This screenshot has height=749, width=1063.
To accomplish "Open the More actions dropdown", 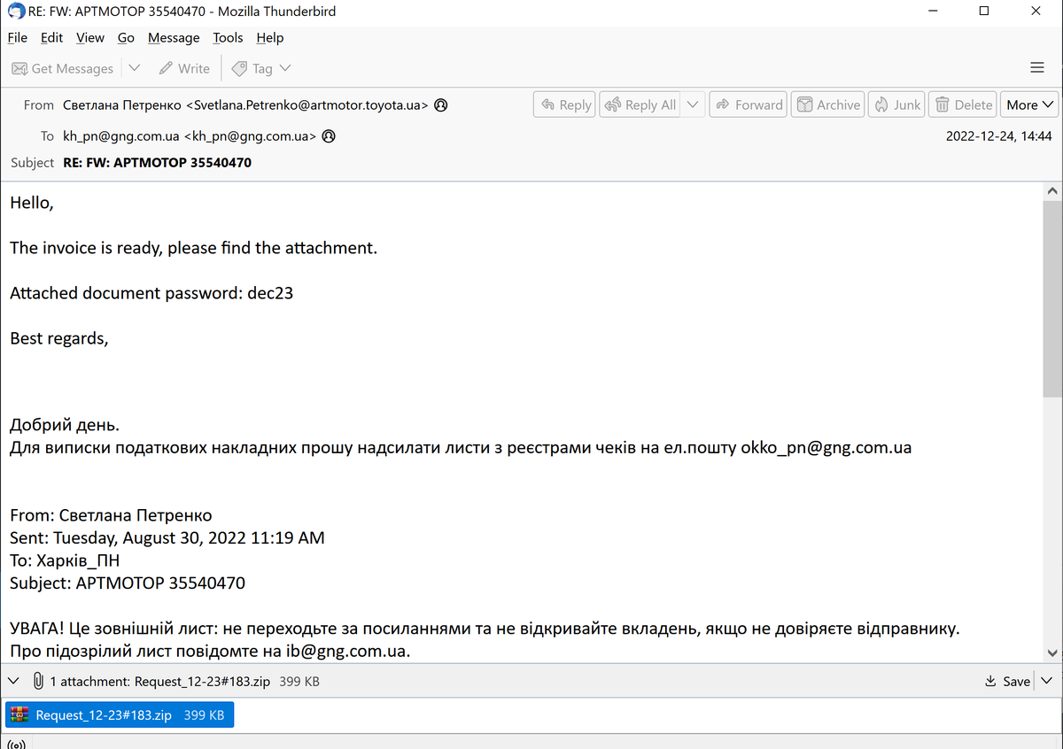I will tap(1030, 104).
